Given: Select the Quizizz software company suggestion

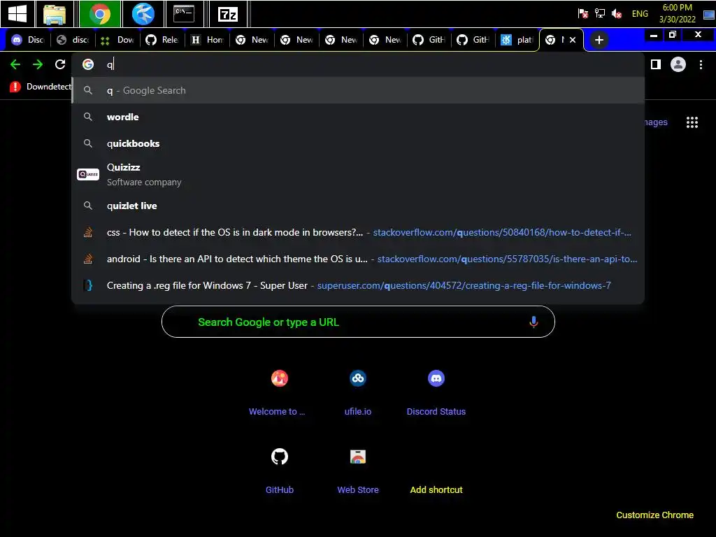Looking at the screenshot, I should click(x=358, y=174).
